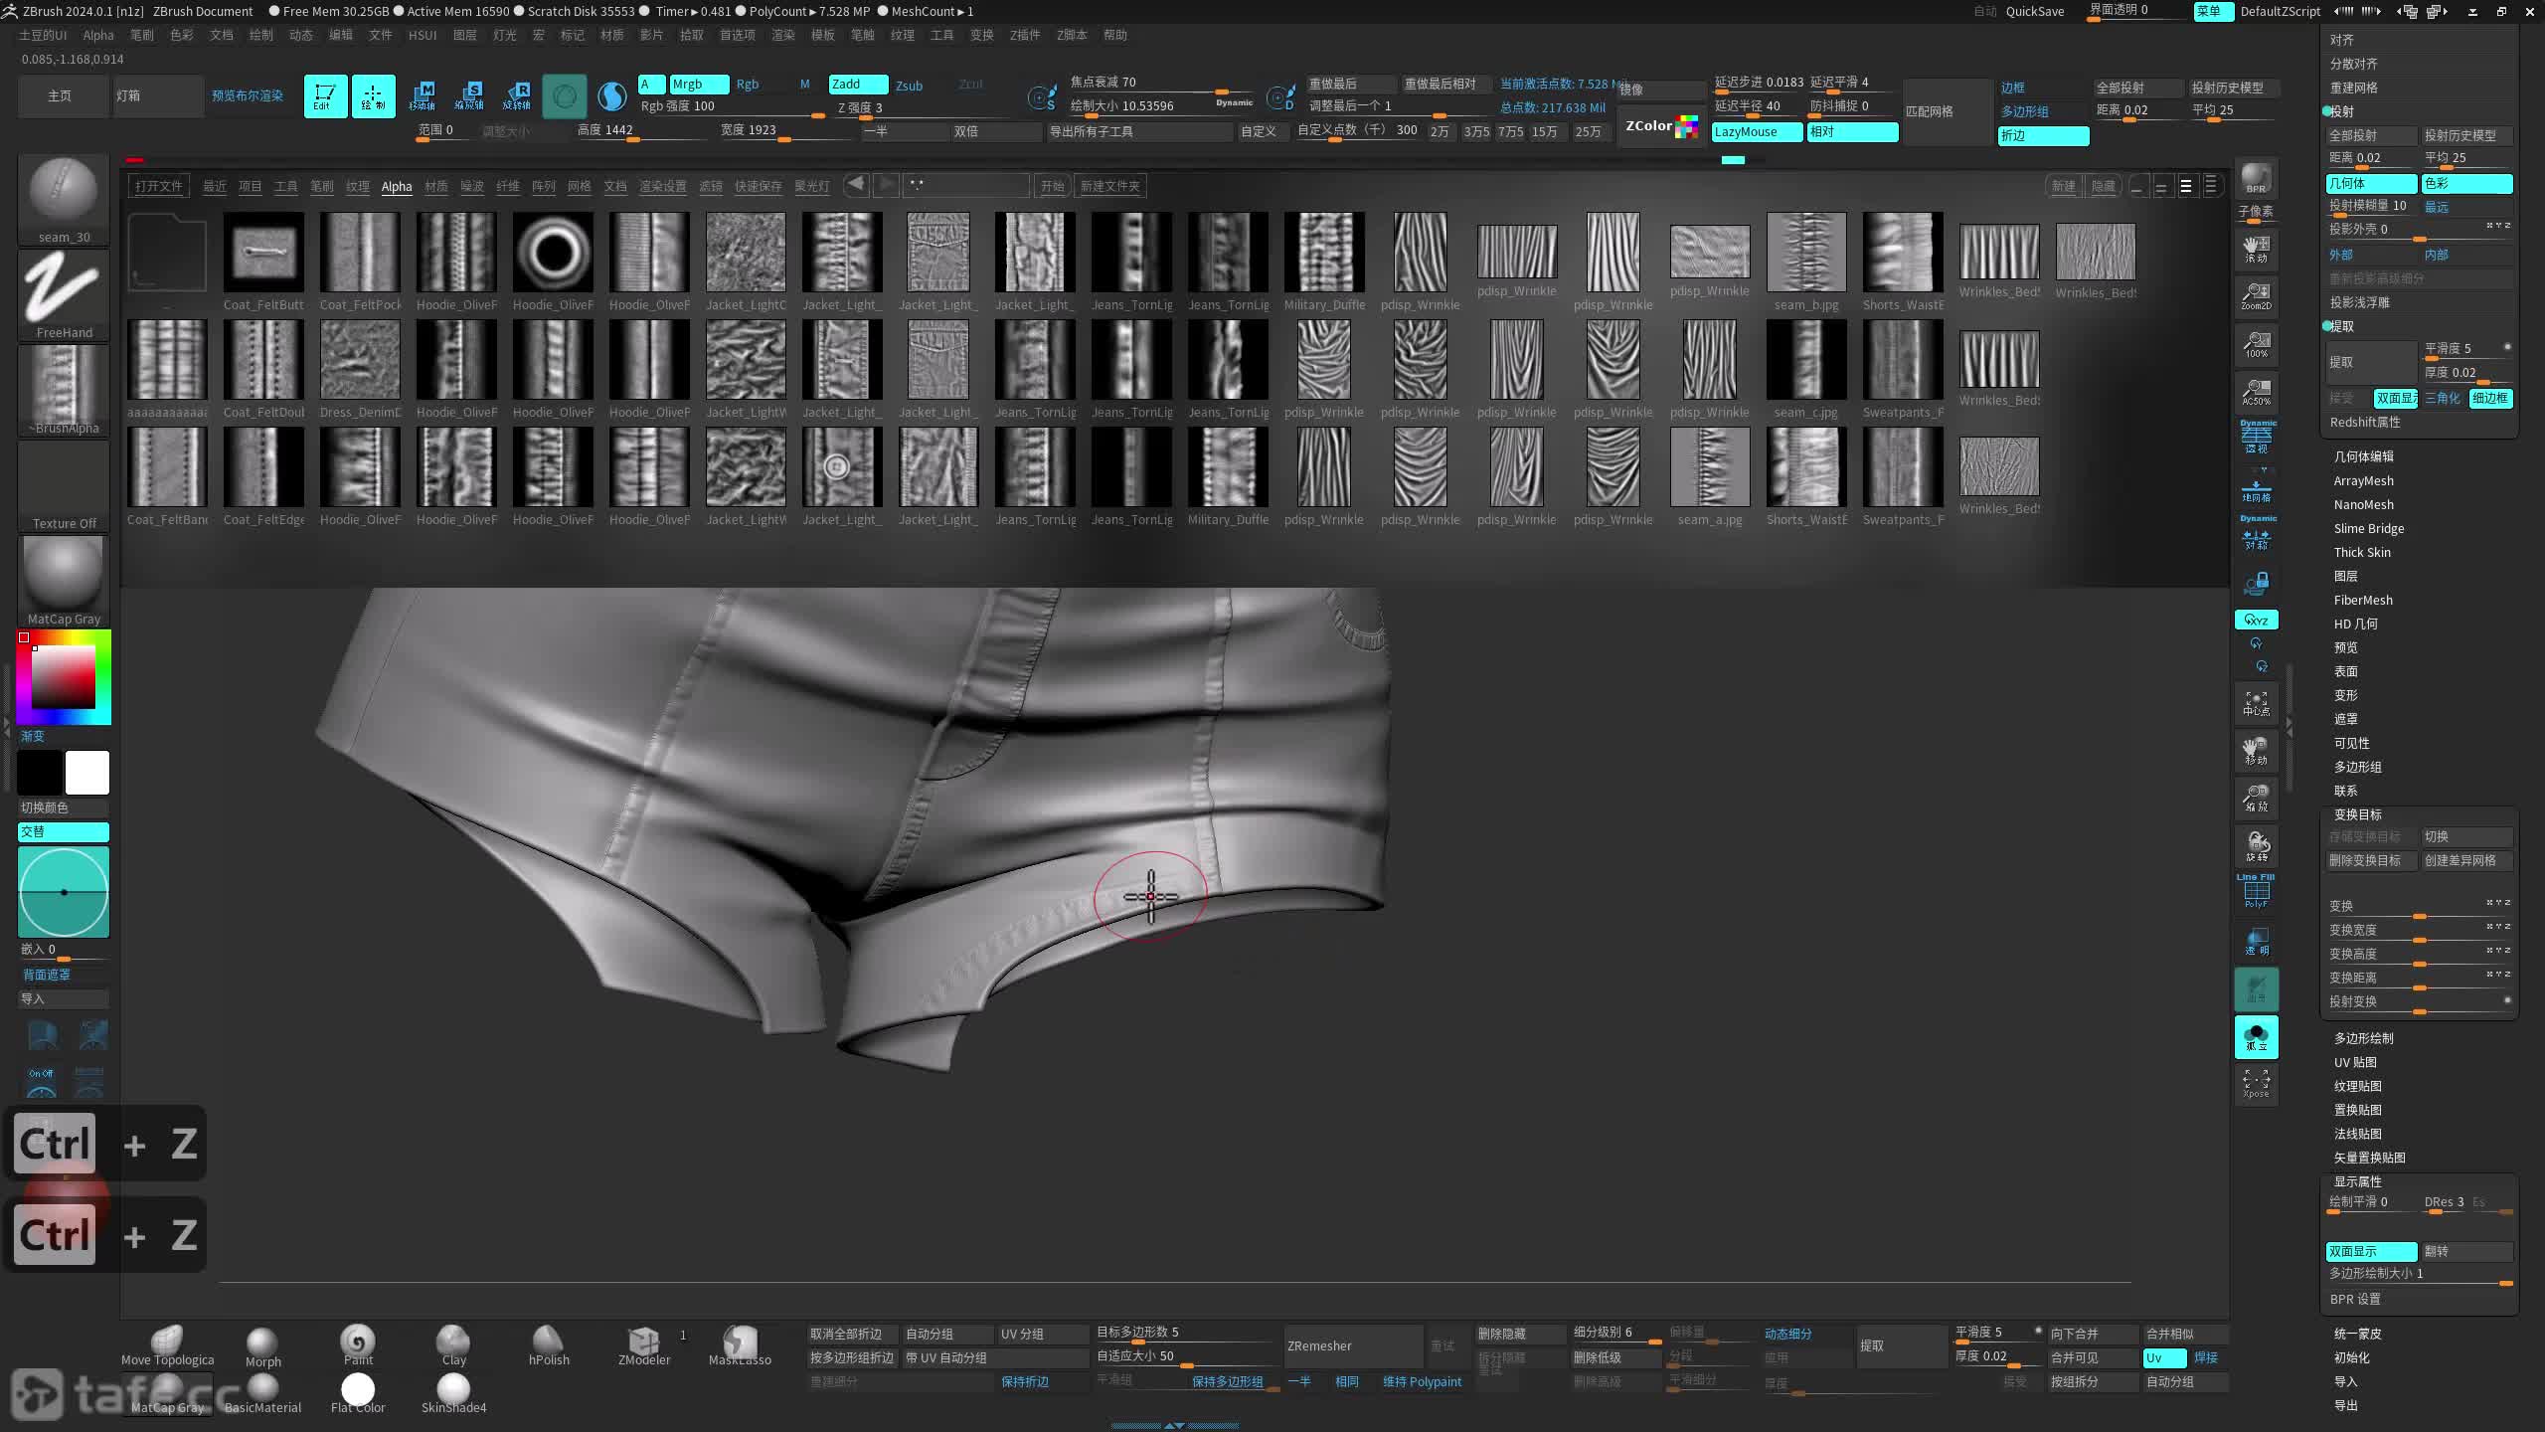Select the MaskLasso brush
This screenshot has width=2545, height=1432.
(x=740, y=1346)
